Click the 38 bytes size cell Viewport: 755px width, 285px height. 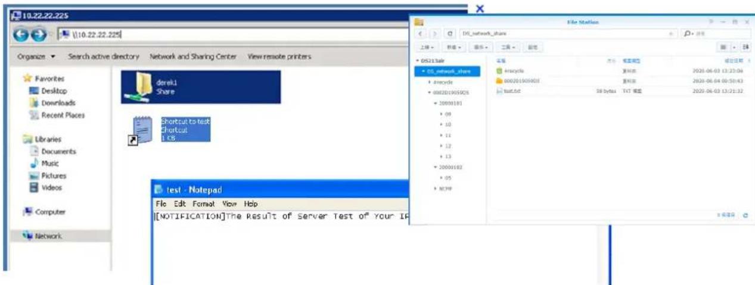pyautogui.click(x=606, y=91)
